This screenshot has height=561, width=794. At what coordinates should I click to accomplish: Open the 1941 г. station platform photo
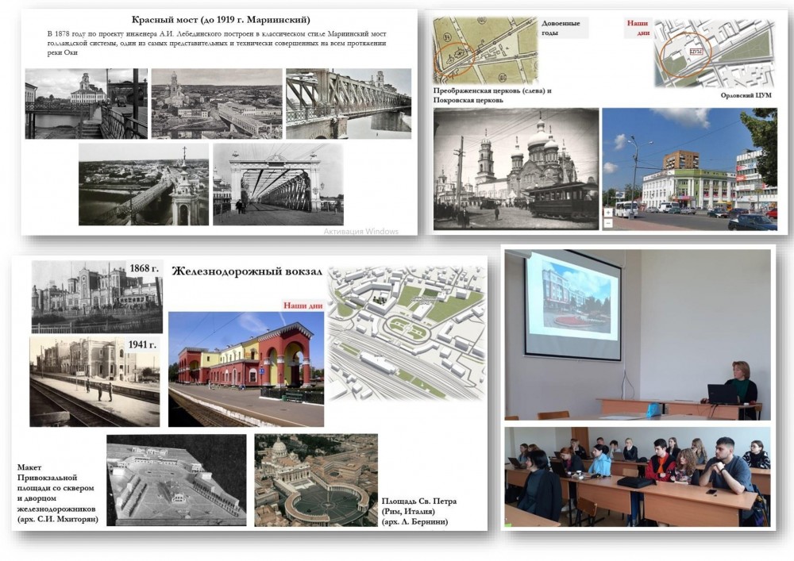tap(94, 381)
